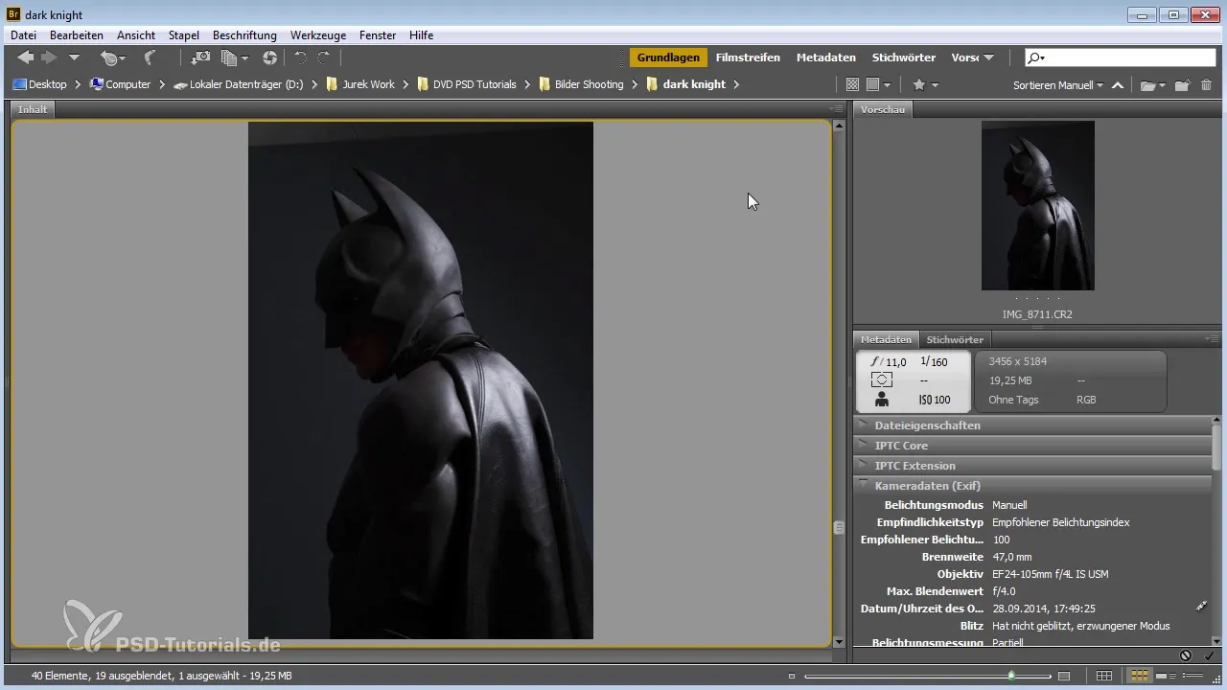Image resolution: width=1227 pixels, height=690 pixels.
Task: Open the Ansicht menu
Action: pos(136,35)
